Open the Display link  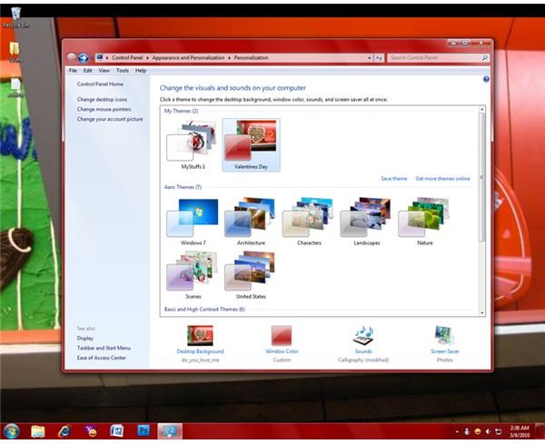[85, 338]
